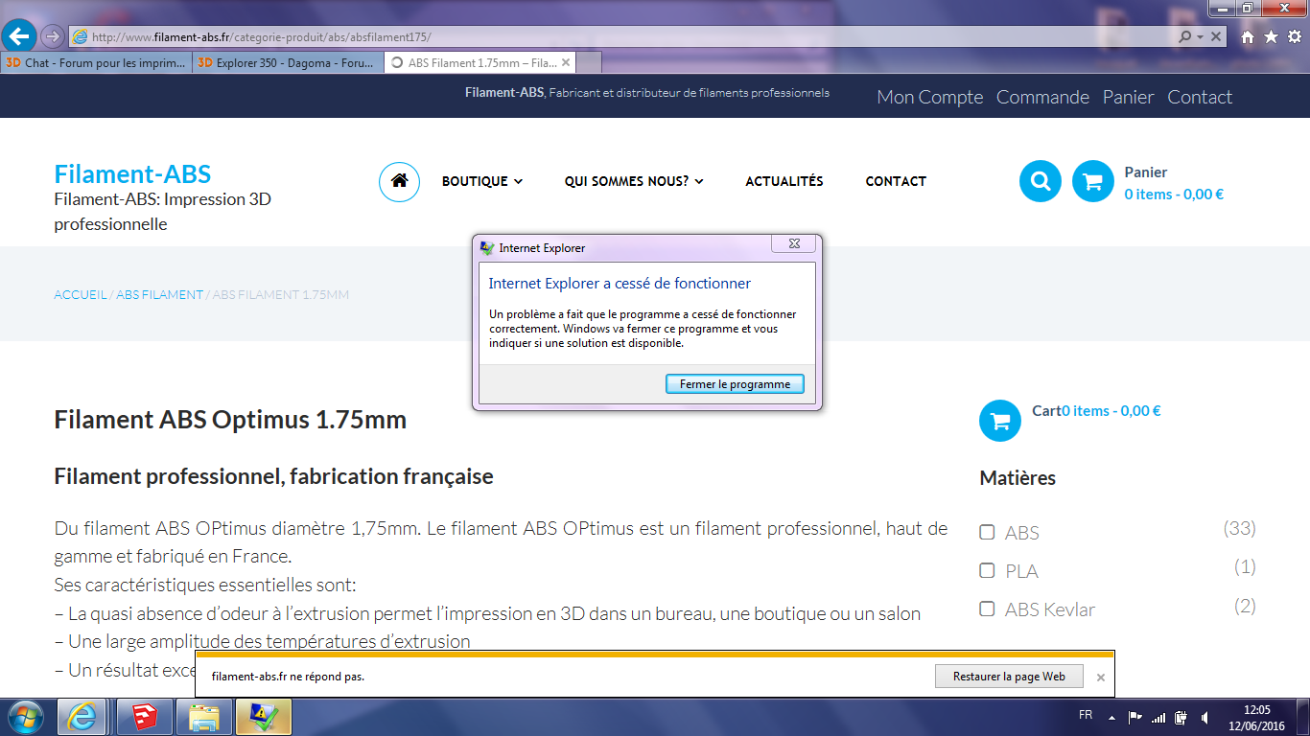This screenshot has height=736, width=1310.
Task: Click the blue search circle icon
Action: coord(1041,181)
